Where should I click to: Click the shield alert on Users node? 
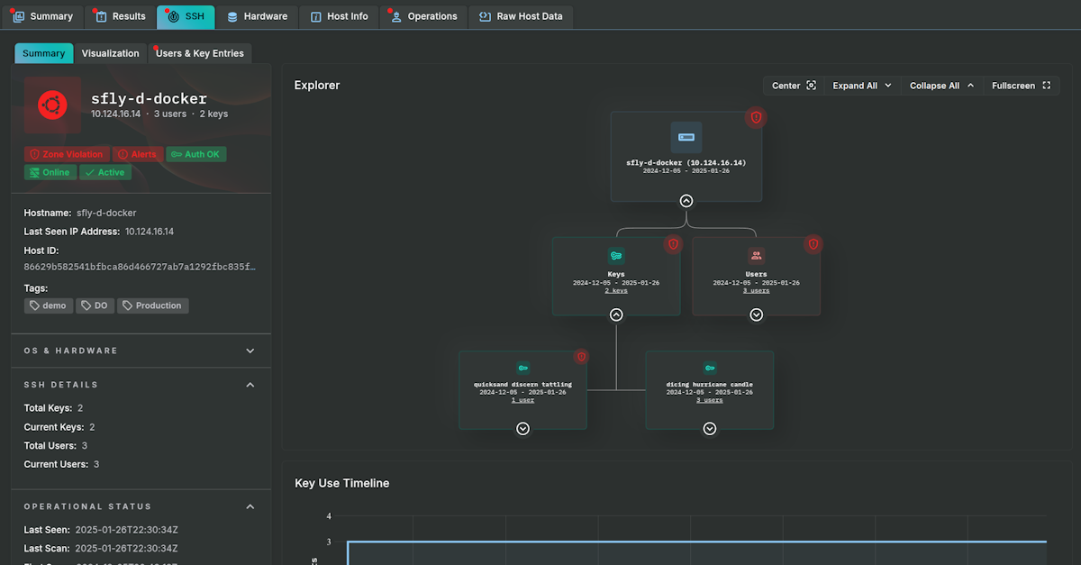point(813,244)
